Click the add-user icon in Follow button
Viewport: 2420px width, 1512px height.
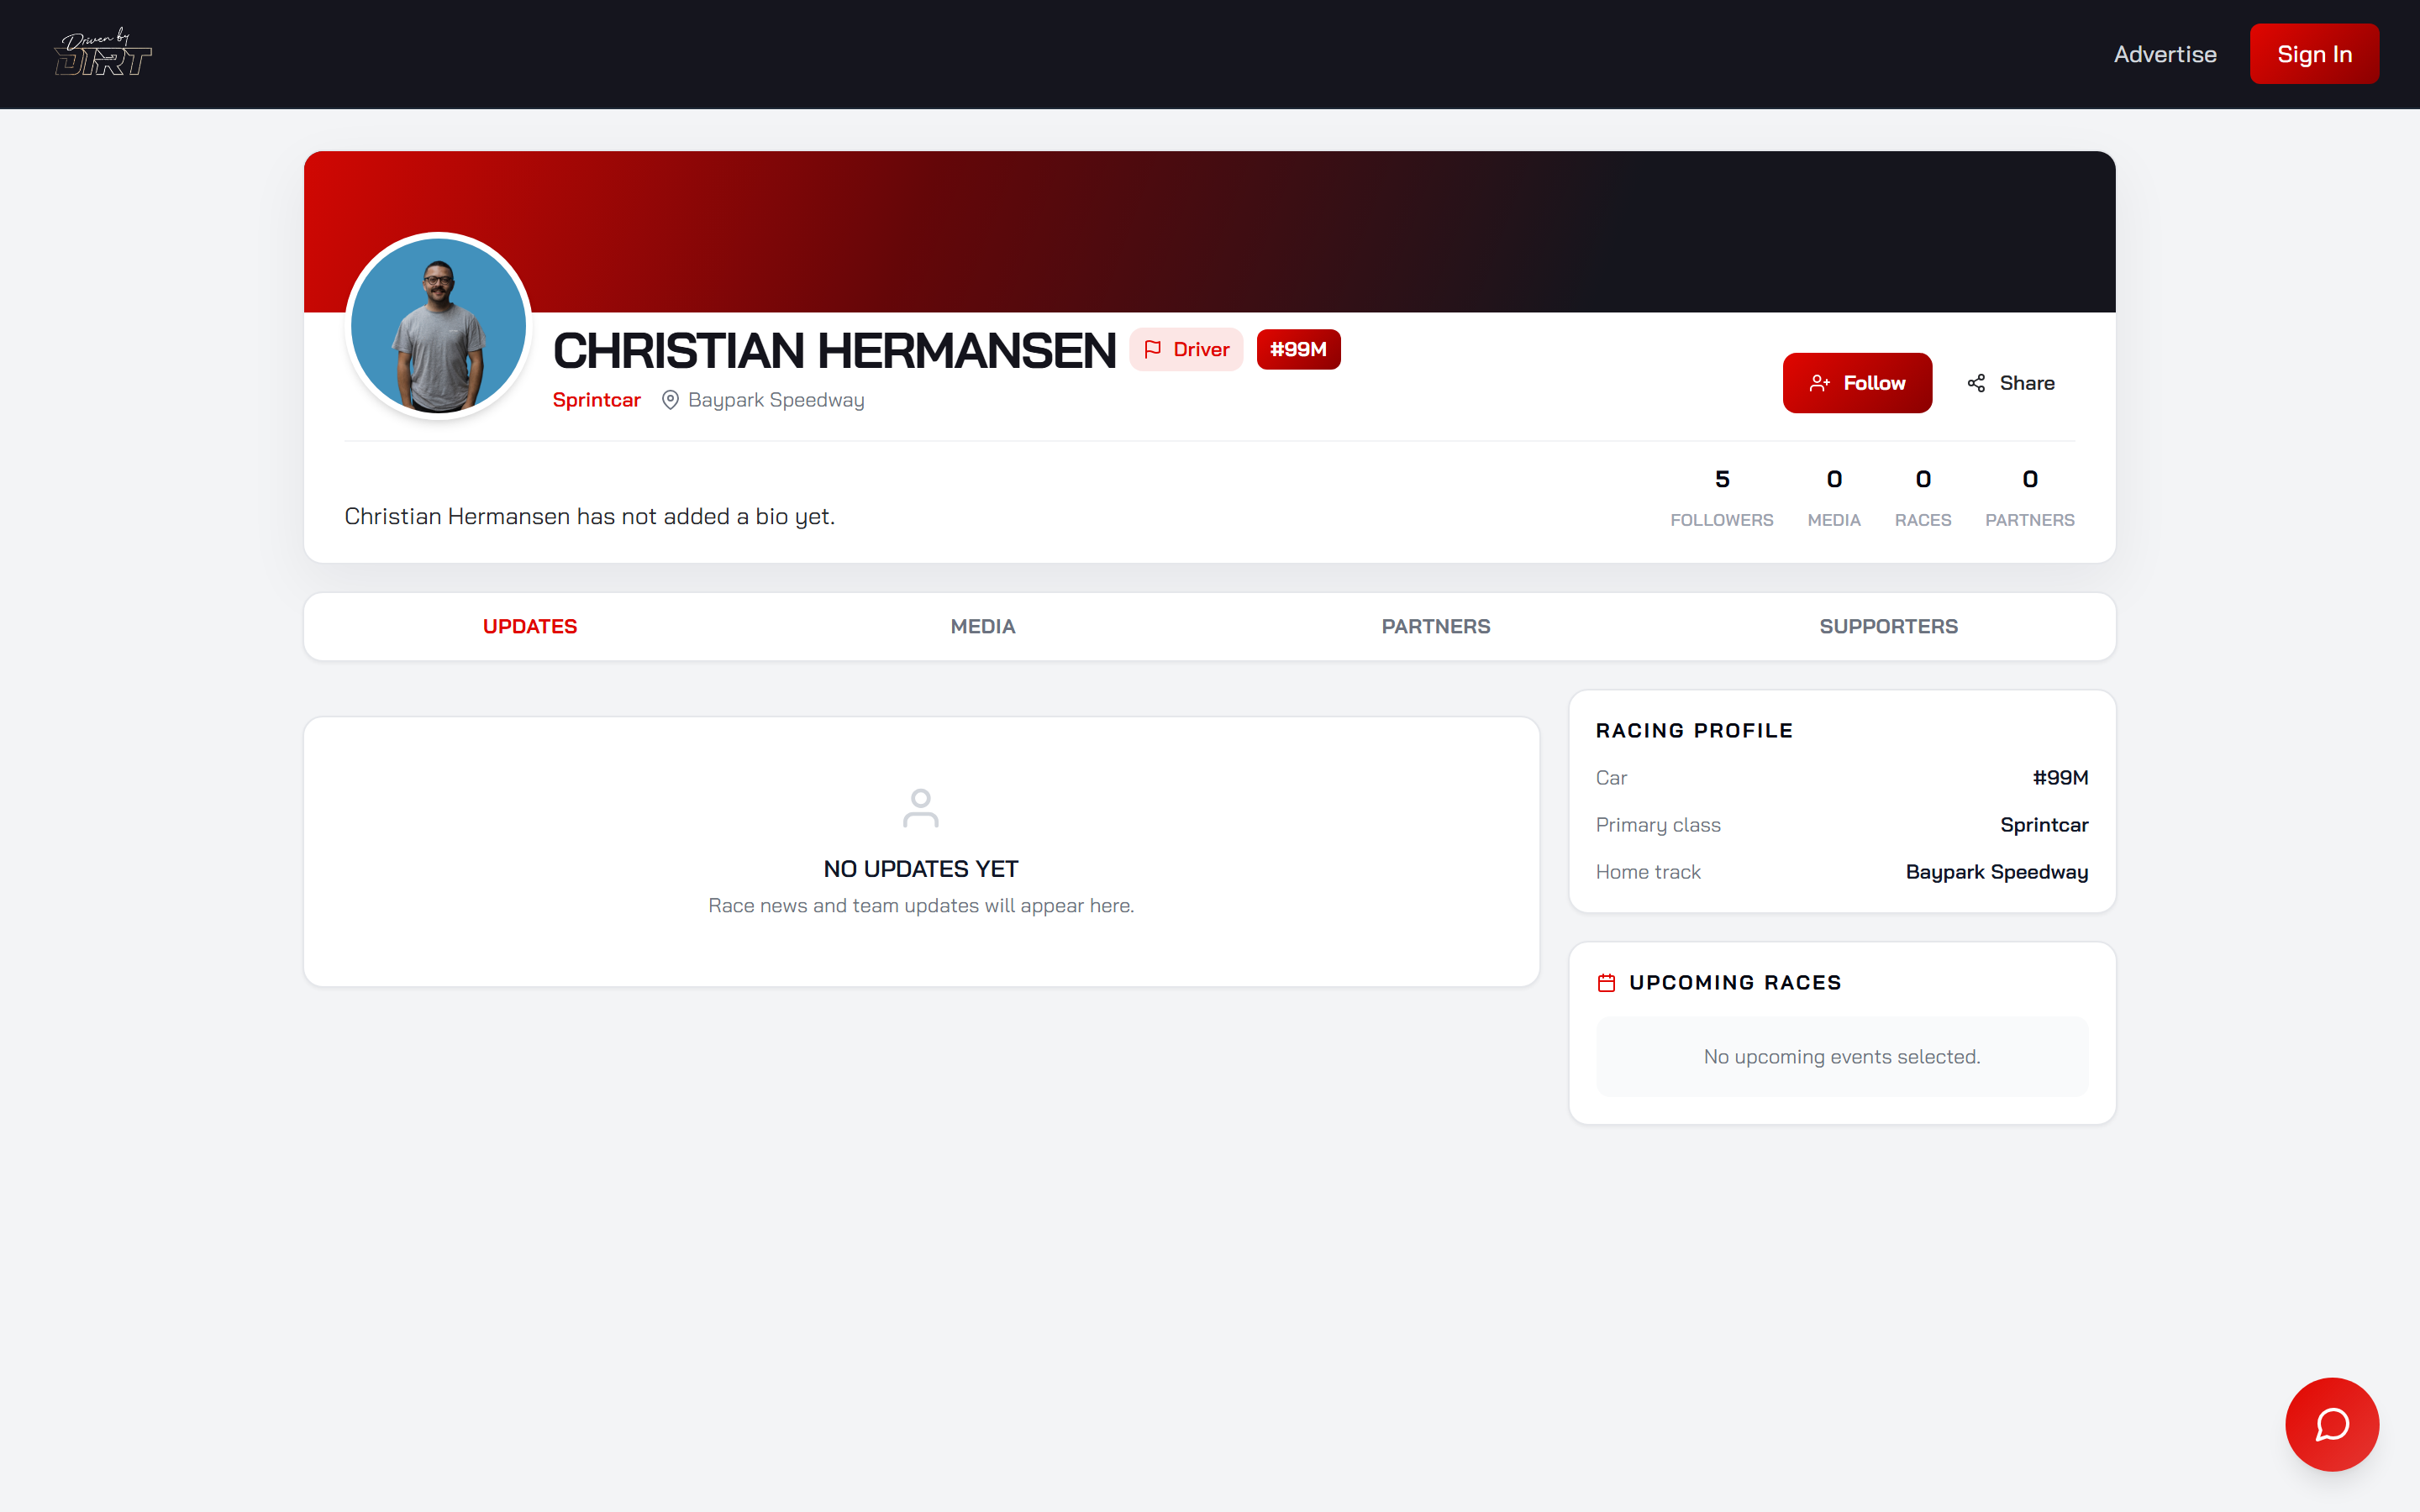click(1819, 383)
